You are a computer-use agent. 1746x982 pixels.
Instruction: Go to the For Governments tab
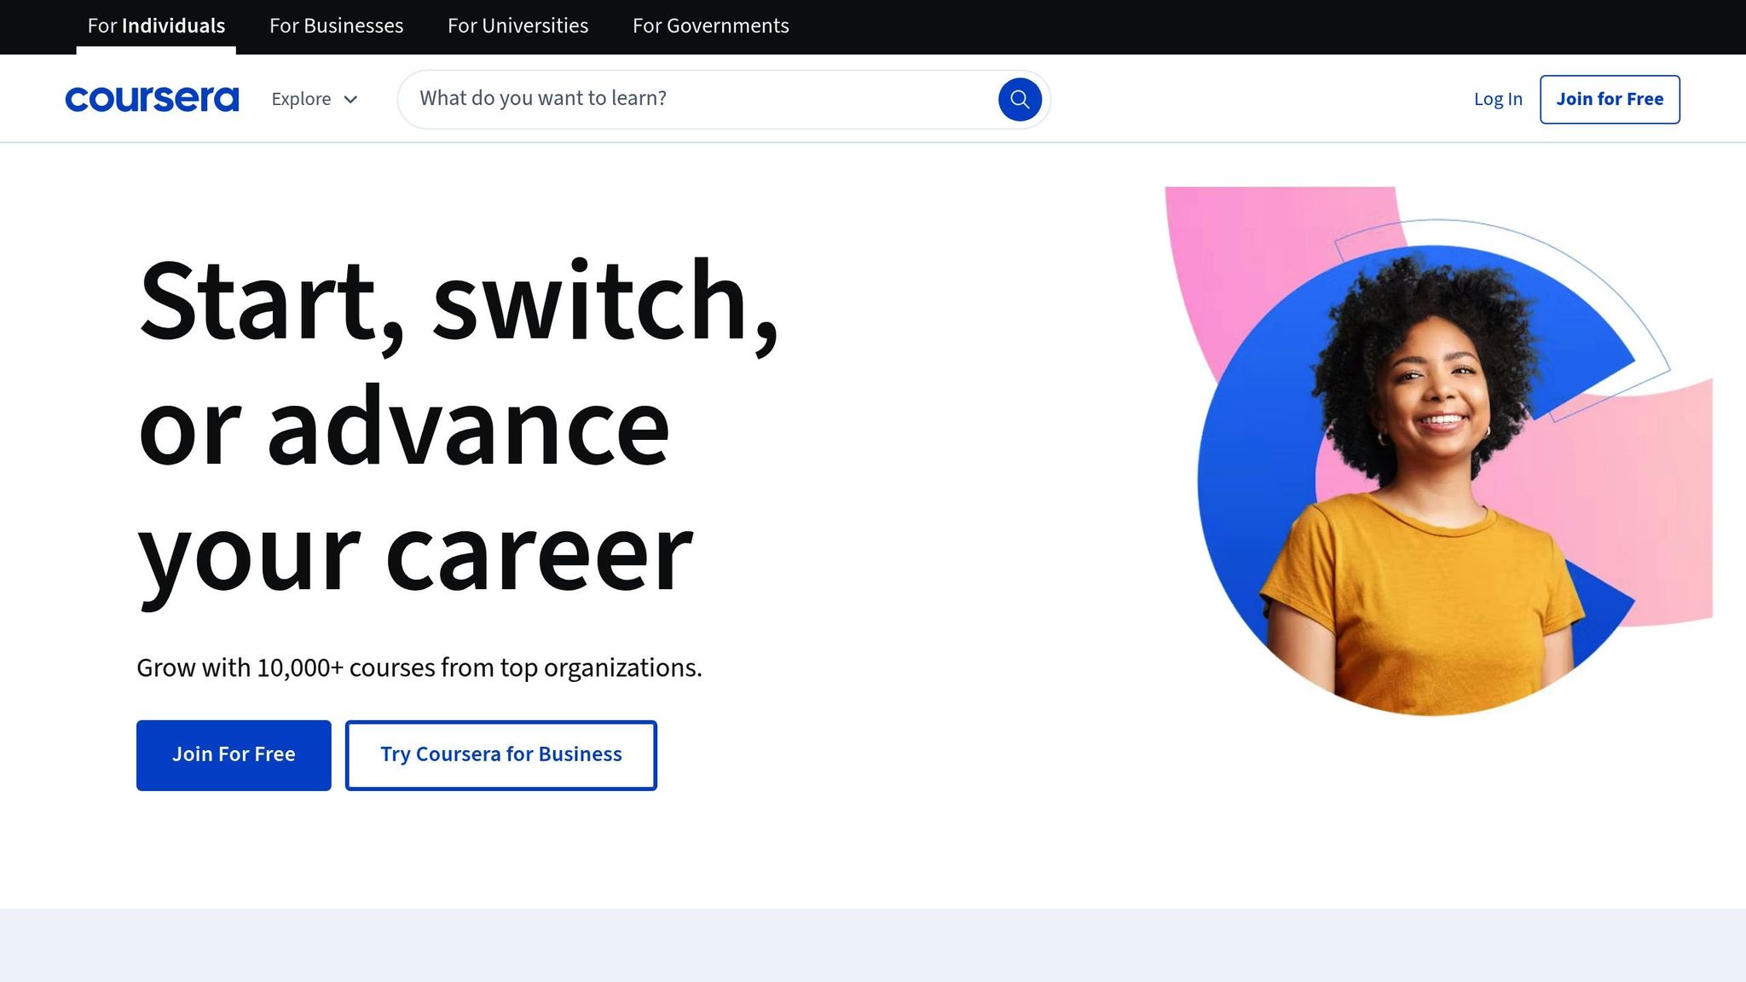[710, 26]
